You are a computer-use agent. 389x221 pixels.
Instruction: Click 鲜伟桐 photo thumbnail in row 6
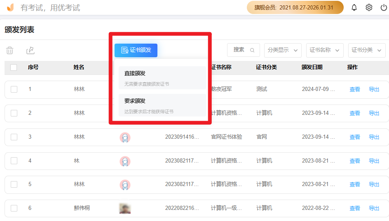click(125, 208)
